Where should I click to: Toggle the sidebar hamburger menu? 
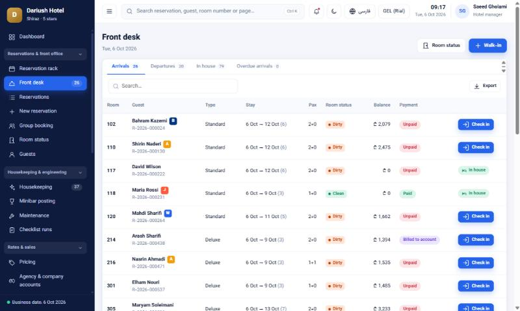pos(109,11)
